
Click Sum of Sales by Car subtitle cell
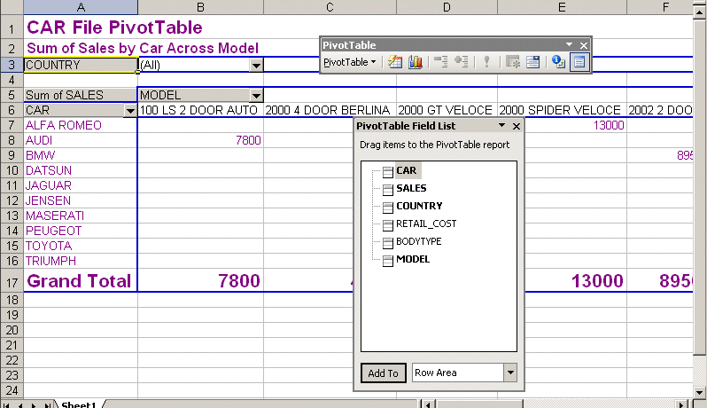pos(143,48)
